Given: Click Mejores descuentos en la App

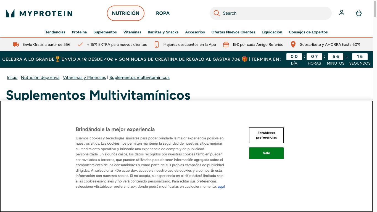Looking at the screenshot, I should tap(190, 44).
